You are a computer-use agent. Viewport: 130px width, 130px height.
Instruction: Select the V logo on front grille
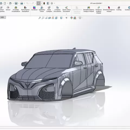[x=27, y=85]
